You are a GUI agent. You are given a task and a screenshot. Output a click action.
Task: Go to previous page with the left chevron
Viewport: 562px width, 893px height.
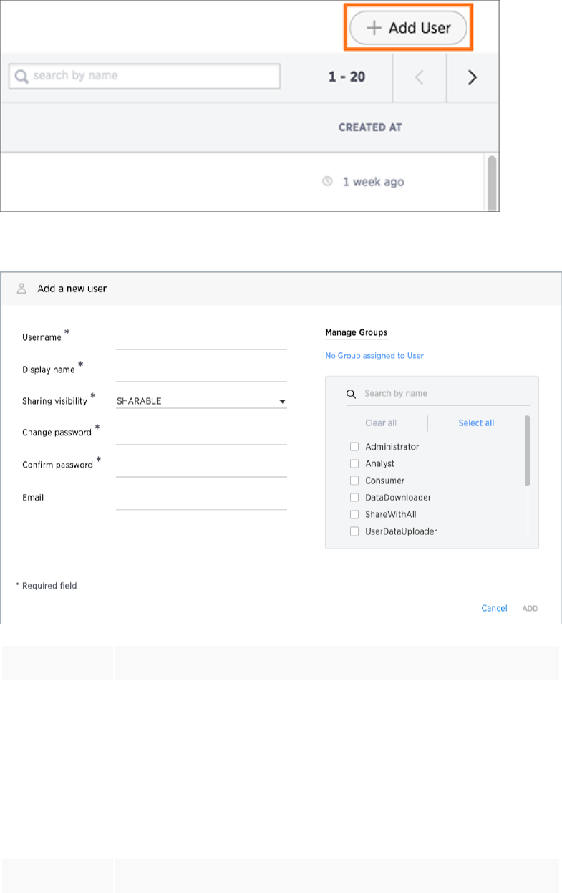tap(420, 77)
